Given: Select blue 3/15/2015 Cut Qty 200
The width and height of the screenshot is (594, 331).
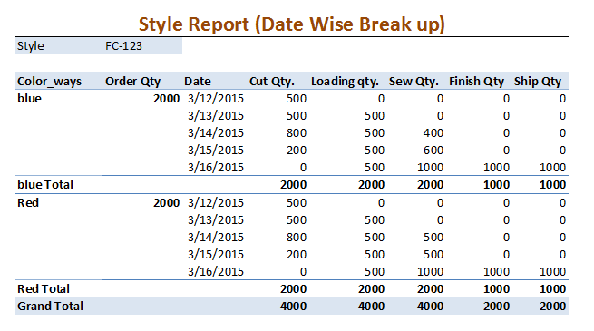Looking at the screenshot, I should 297,150.
